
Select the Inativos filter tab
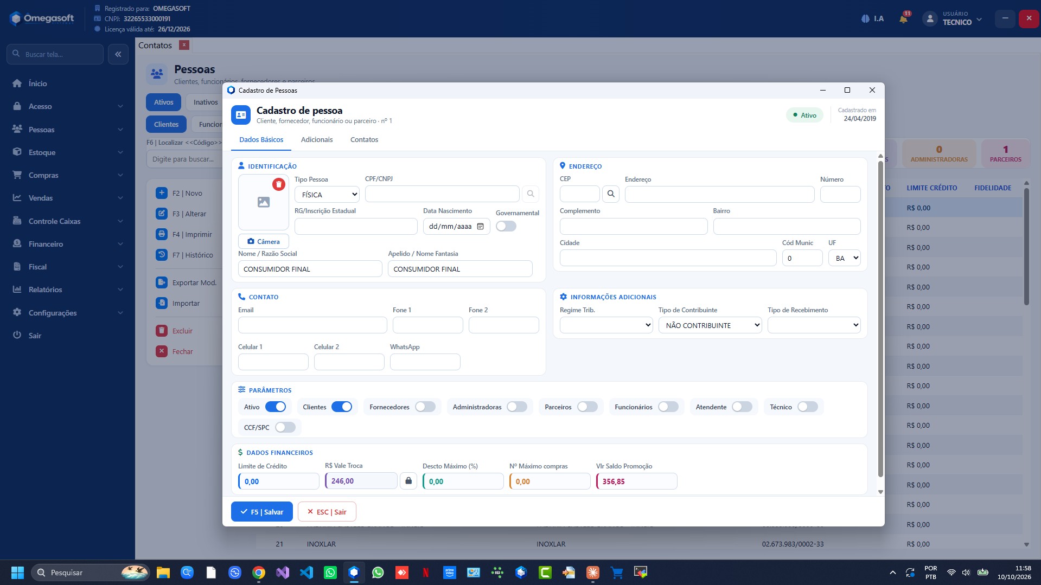[206, 102]
